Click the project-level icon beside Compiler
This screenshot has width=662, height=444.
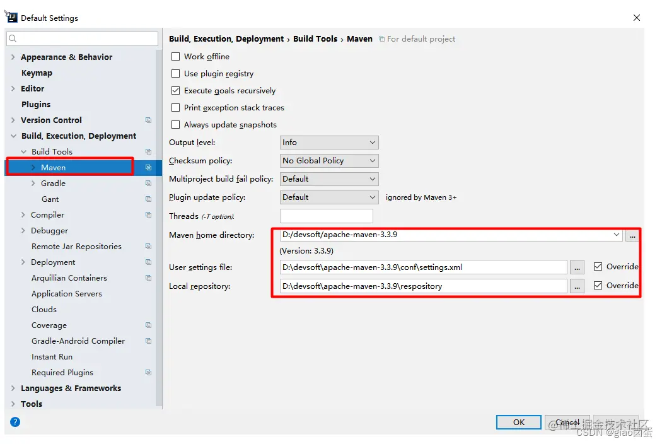(x=148, y=214)
